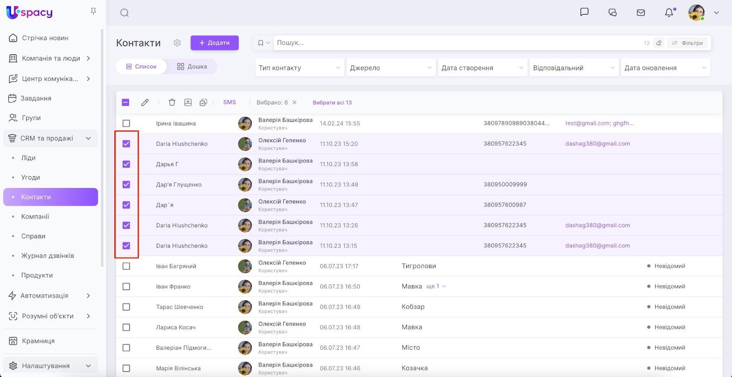The width and height of the screenshot is (732, 377).
Task: Click the Вибрати всі 13 link
Action: pyautogui.click(x=332, y=103)
